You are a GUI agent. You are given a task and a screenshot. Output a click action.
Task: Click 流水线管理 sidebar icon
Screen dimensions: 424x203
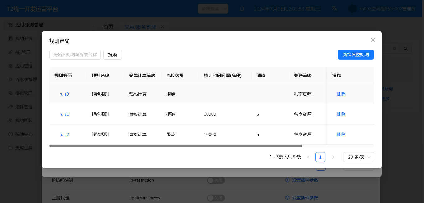[x=11, y=79]
